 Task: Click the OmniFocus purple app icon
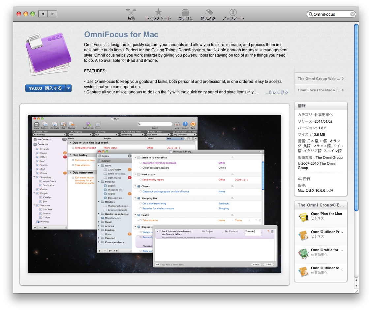47,57
